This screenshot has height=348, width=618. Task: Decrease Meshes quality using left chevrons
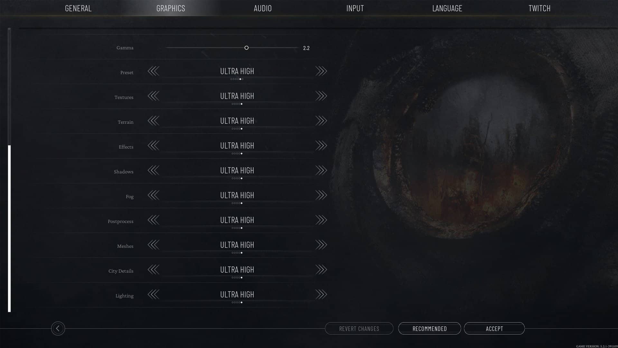click(154, 245)
